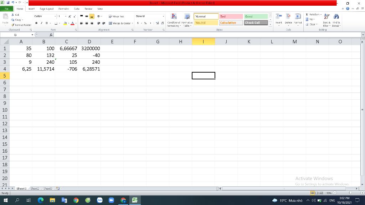The image size is (365, 205).
Task: Click the Increase Decimal icon
Action: (157, 23)
